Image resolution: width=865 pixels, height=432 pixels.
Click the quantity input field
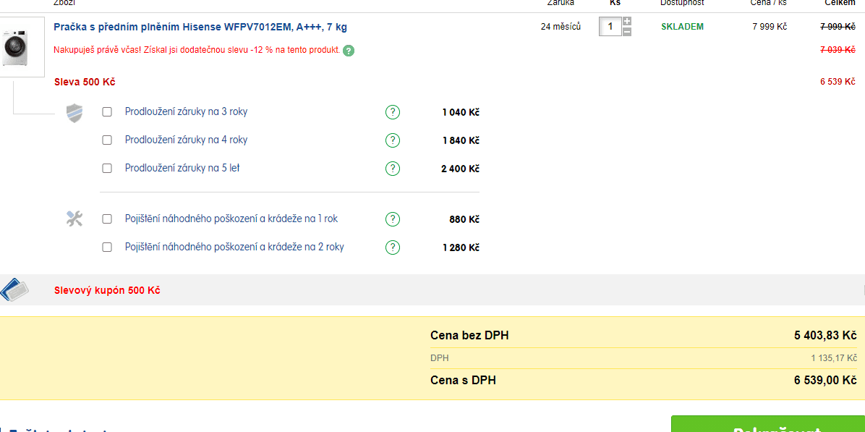click(x=610, y=27)
